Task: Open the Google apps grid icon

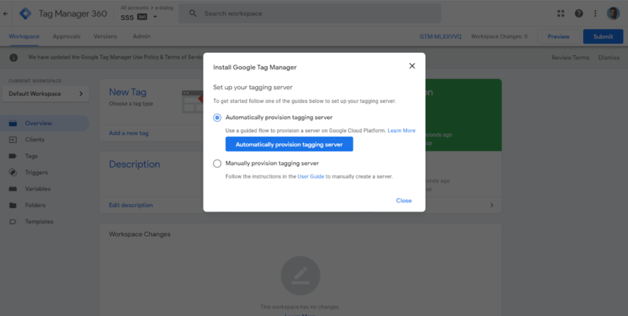Action: pyautogui.click(x=561, y=13)
